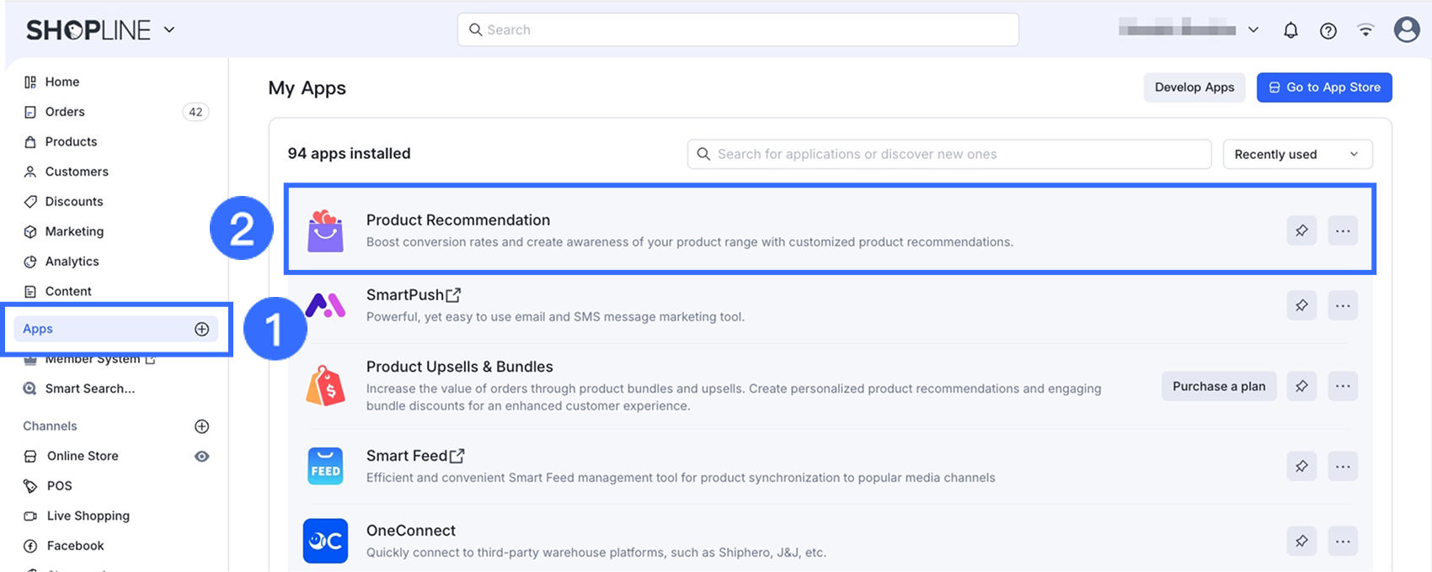Navigate to Orders in sidebar
The width and height of the screenshot is (1432, 572).
pos(65,112)
